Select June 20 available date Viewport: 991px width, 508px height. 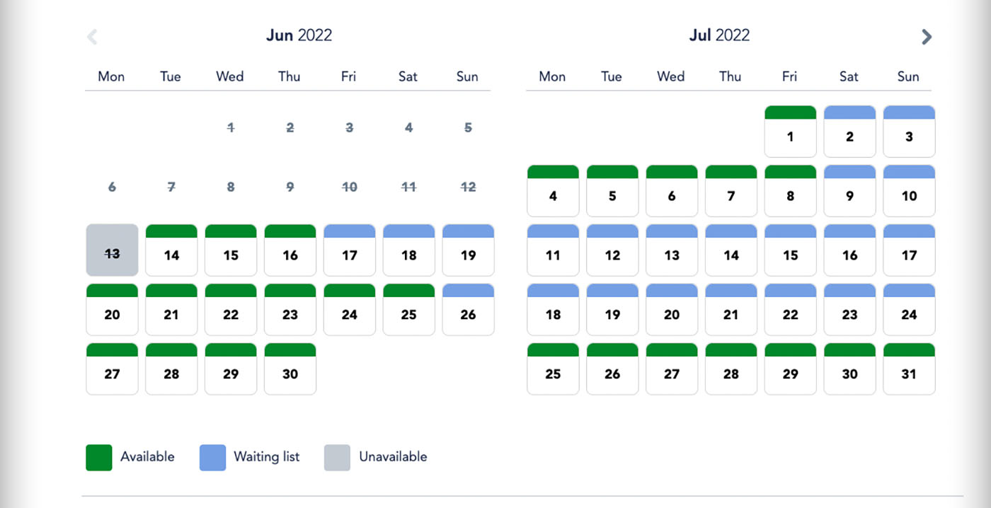(112, 309)
